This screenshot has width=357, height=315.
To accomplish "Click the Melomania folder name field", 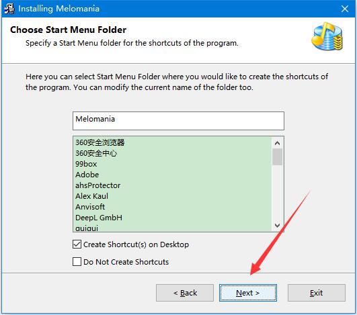I will point(179,121).
